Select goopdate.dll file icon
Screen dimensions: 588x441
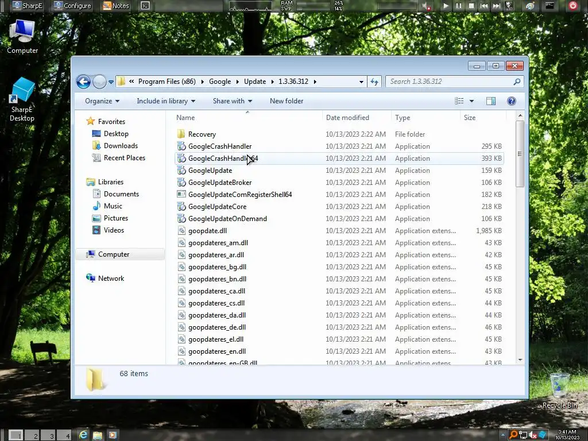(181, 231)
